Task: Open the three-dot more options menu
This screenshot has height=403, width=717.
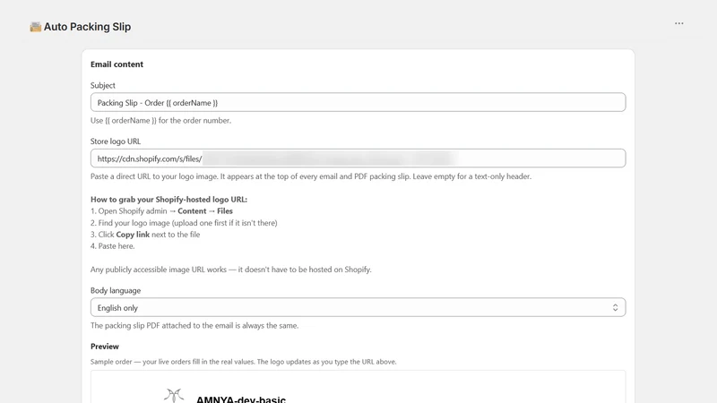Action: (679, 23)
